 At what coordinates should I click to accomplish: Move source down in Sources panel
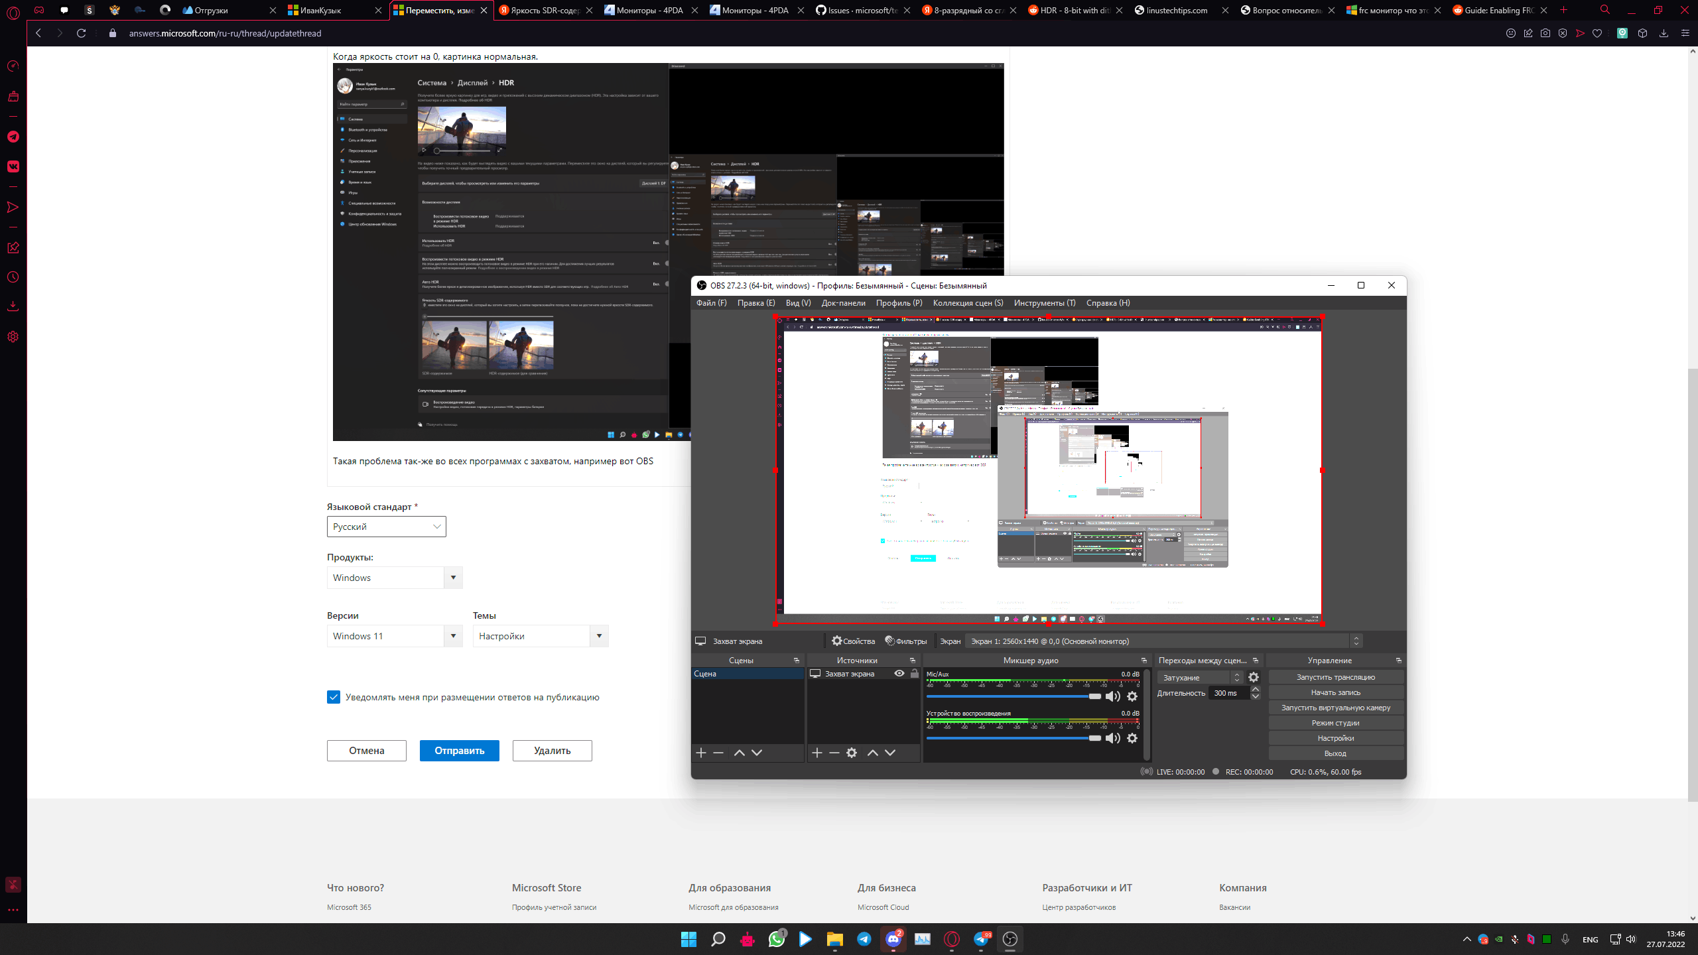click(890, 753)
